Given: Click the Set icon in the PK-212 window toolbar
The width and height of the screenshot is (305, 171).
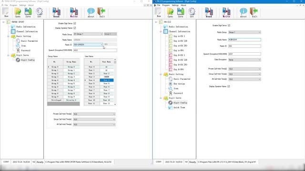Looking at the screenshot, I should pyautogui.click(x=192, y=13).
